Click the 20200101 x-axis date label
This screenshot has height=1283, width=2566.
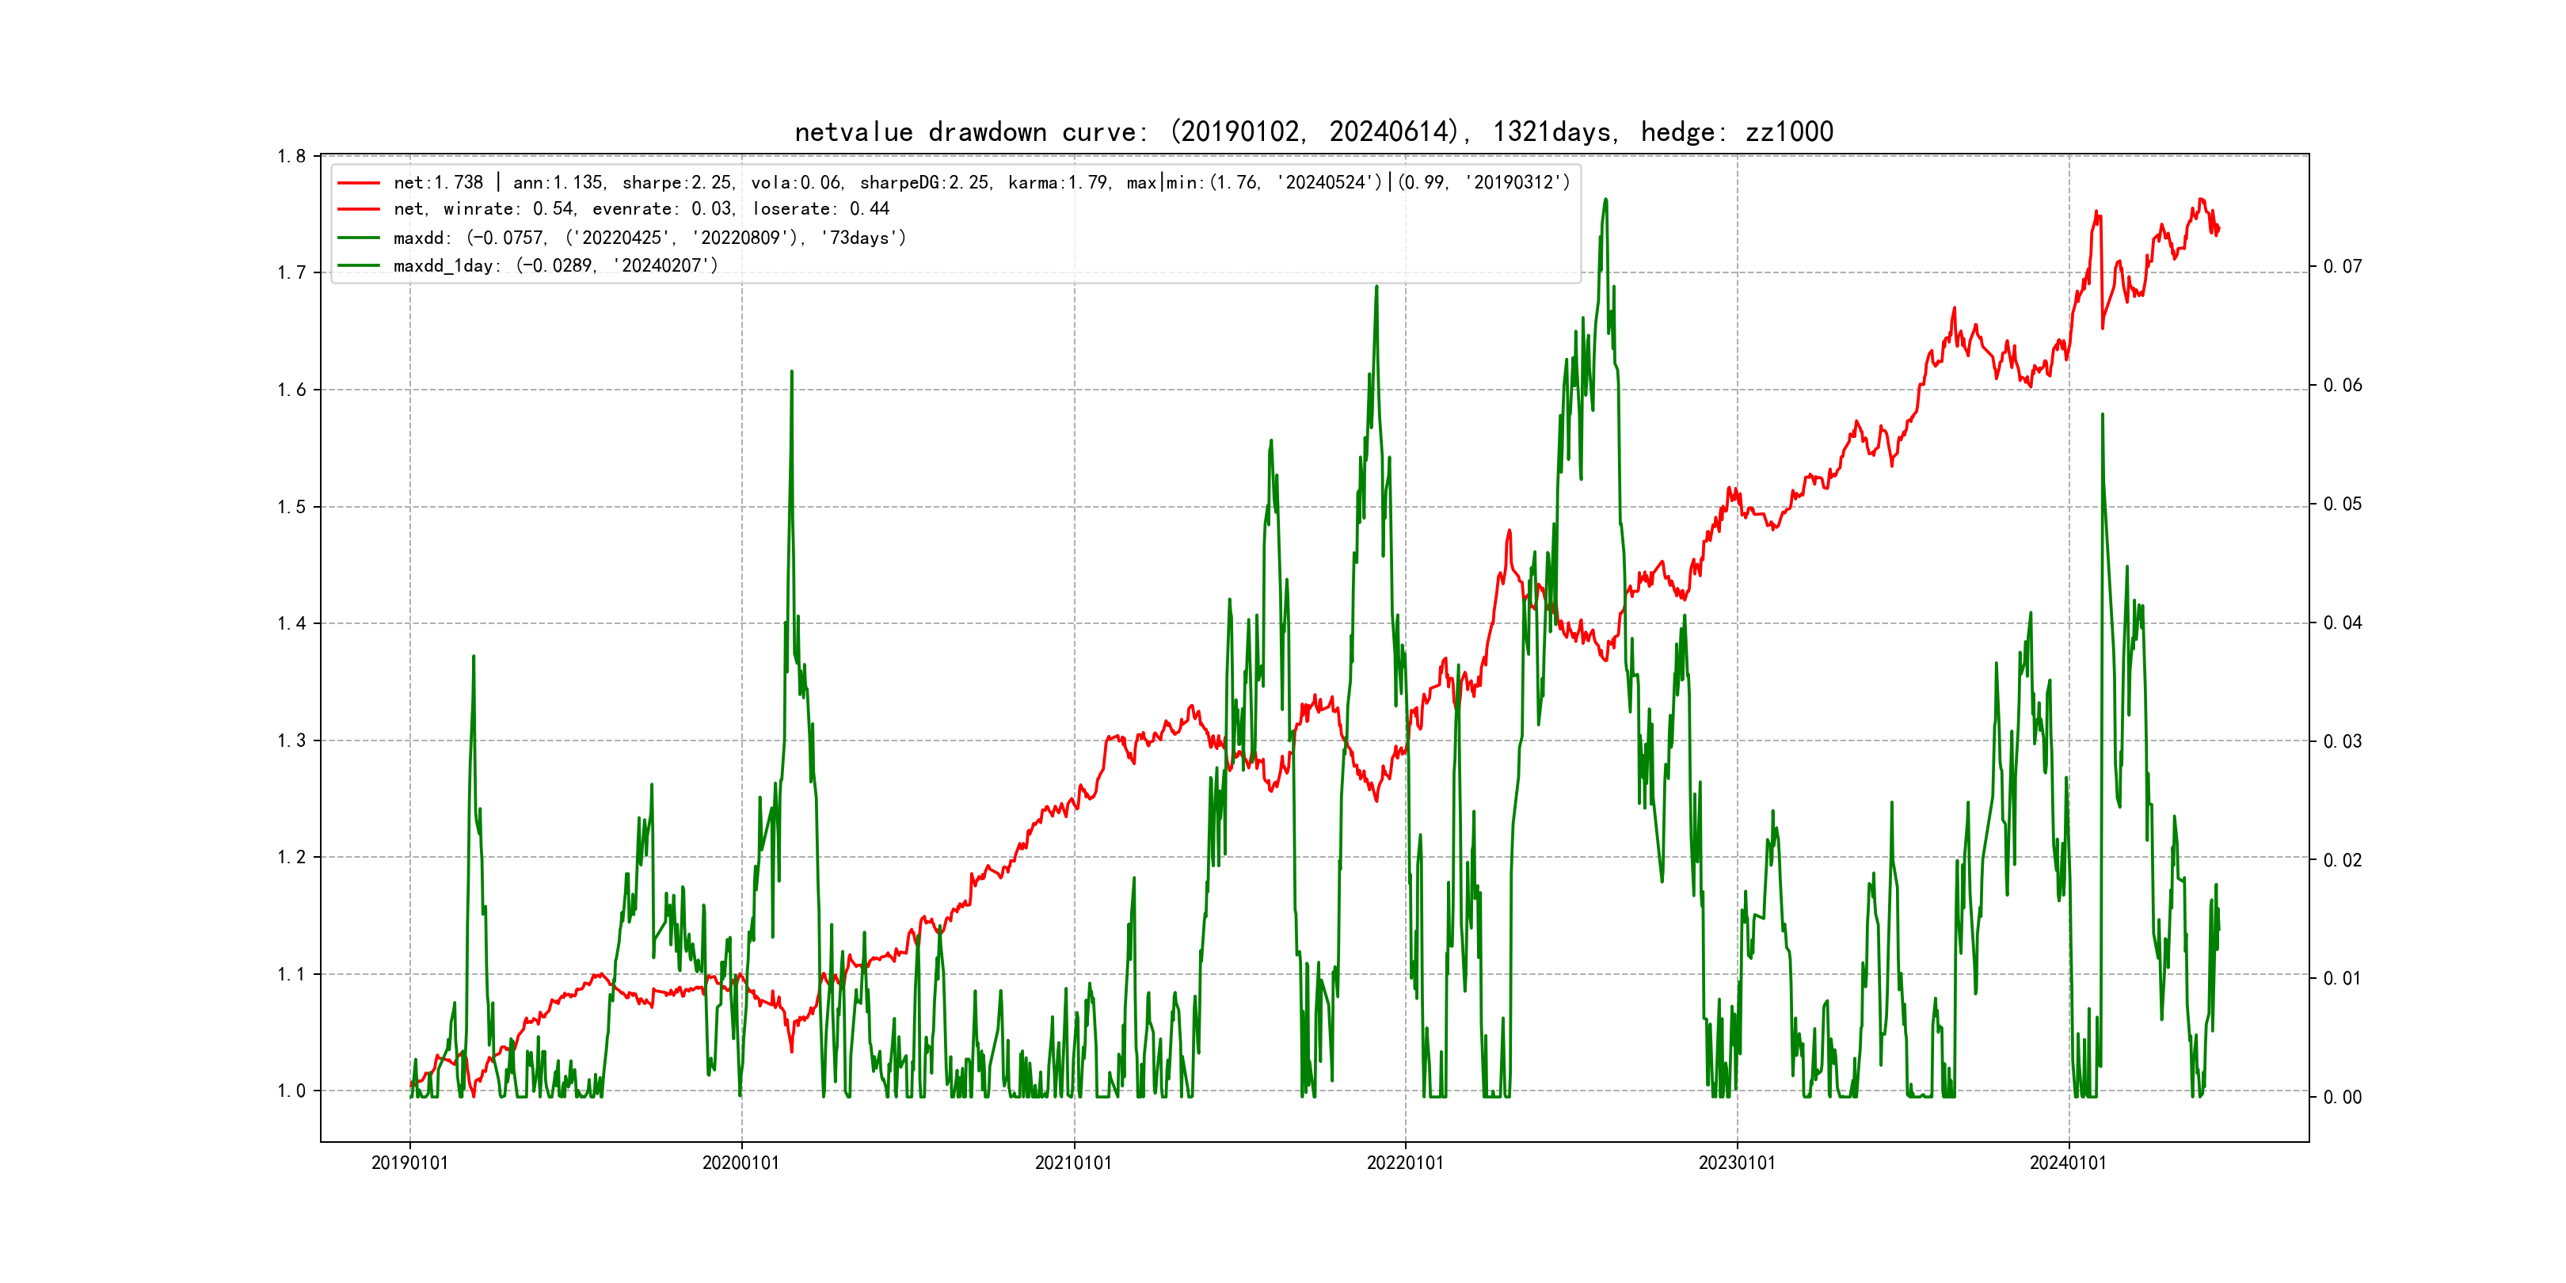click(x=741, y=1163)
